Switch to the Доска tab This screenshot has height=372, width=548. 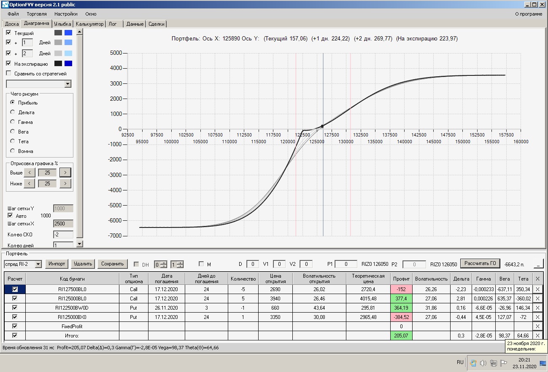click(x=12, y=24)
